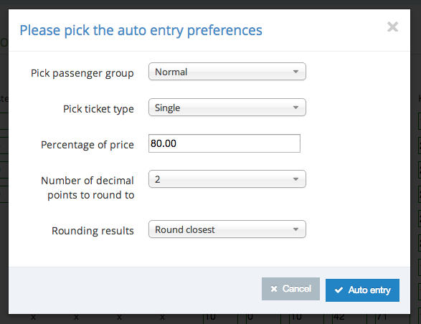Click the Rounding results label
Screen dimensions: 421x324
coord(93,231)
